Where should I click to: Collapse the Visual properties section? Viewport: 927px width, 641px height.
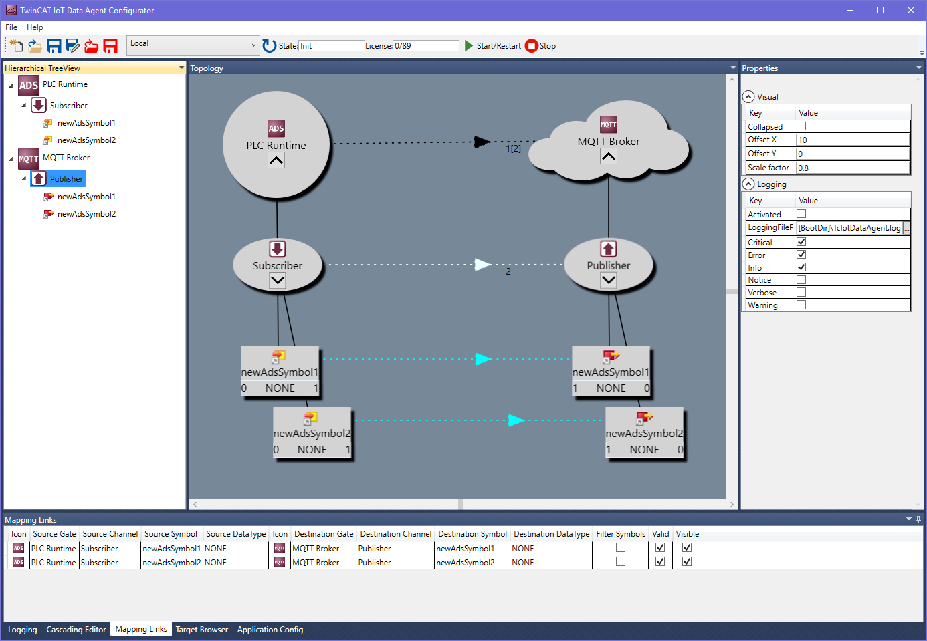pos(748,97)
